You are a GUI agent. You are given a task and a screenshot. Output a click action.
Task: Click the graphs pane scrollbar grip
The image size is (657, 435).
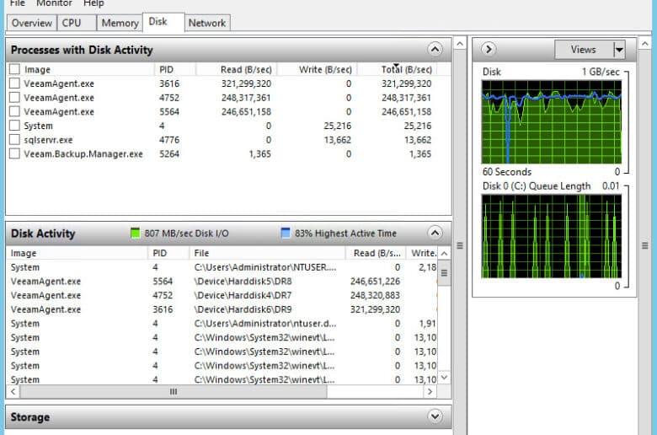(x=645, y=245)
